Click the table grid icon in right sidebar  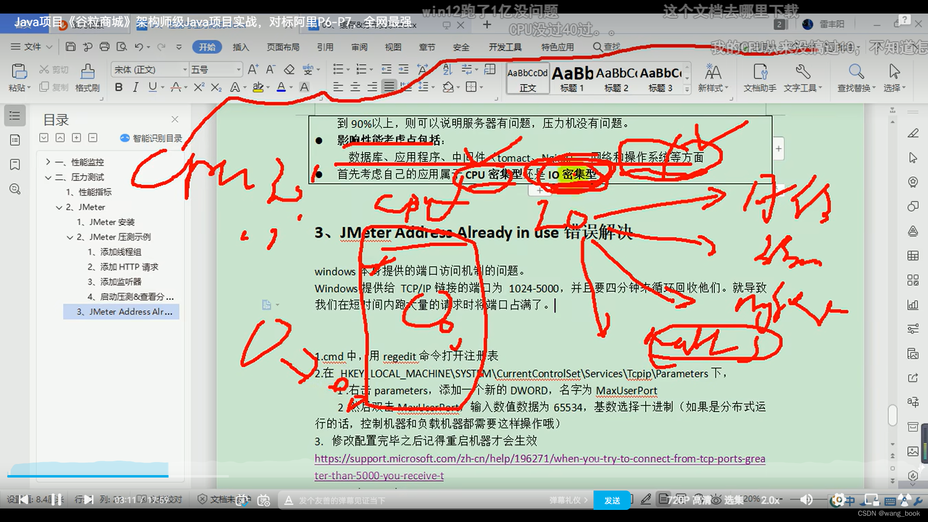click(x=913, y=256)
